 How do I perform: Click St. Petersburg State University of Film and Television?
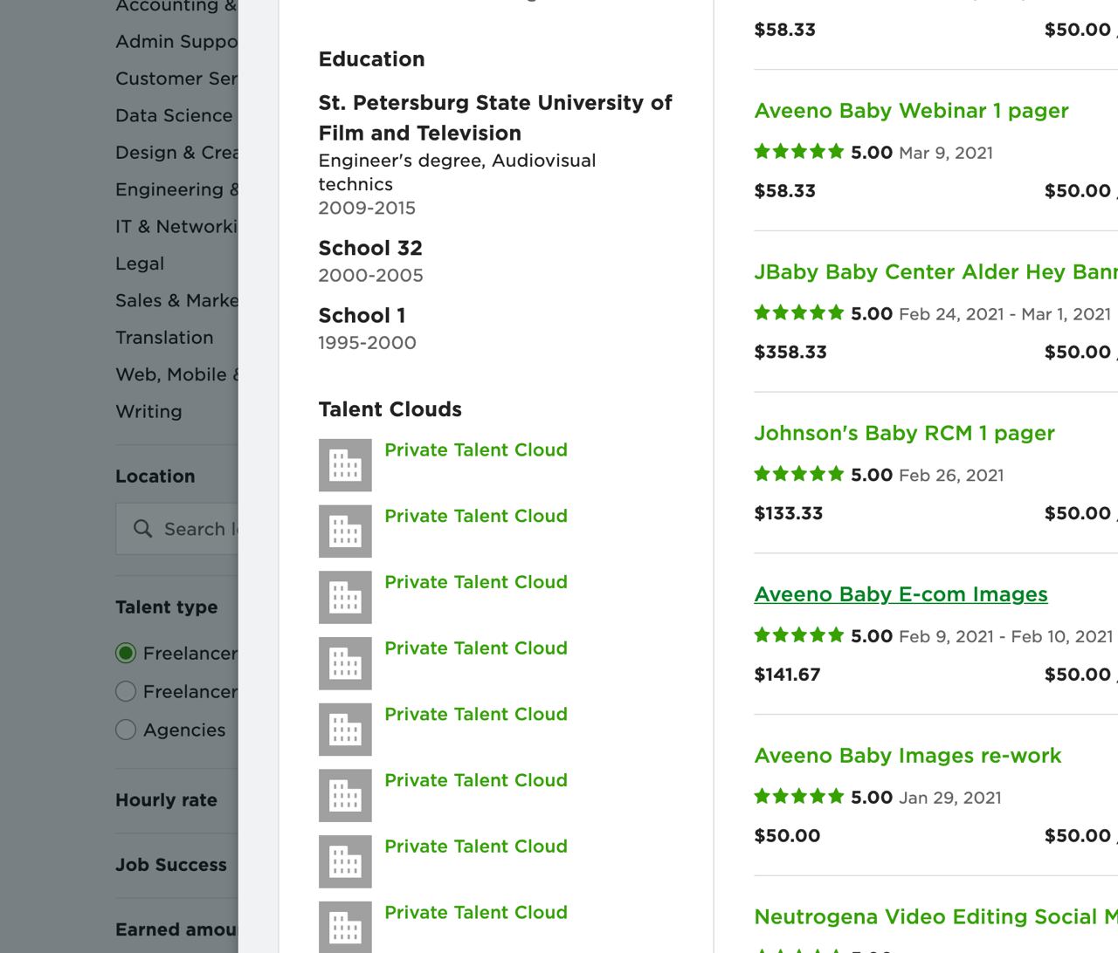click(x=495, y=118)
